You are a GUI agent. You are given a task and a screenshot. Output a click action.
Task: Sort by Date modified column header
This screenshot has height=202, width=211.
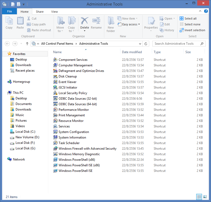[132, 52]
